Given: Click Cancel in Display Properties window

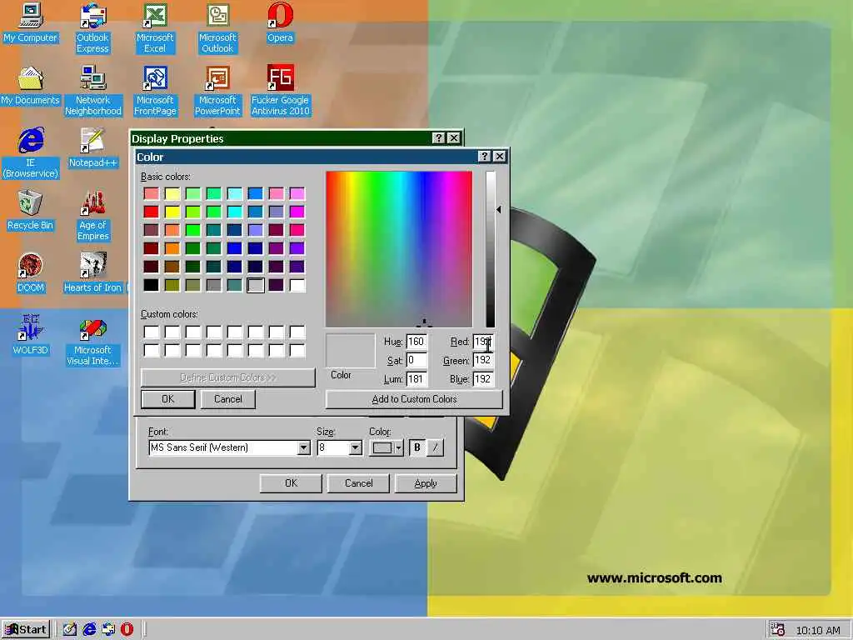Looking at the screenshot, I should coord(358,483).
